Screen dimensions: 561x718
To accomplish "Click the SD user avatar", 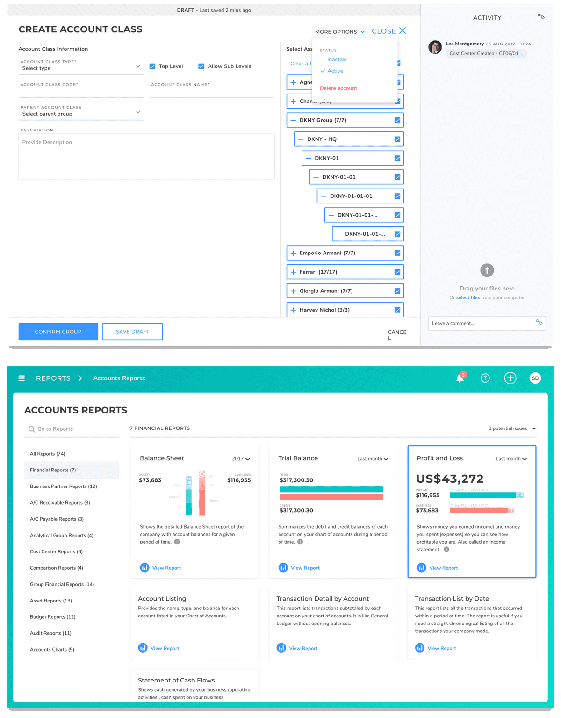I will (x=535, y=378).
